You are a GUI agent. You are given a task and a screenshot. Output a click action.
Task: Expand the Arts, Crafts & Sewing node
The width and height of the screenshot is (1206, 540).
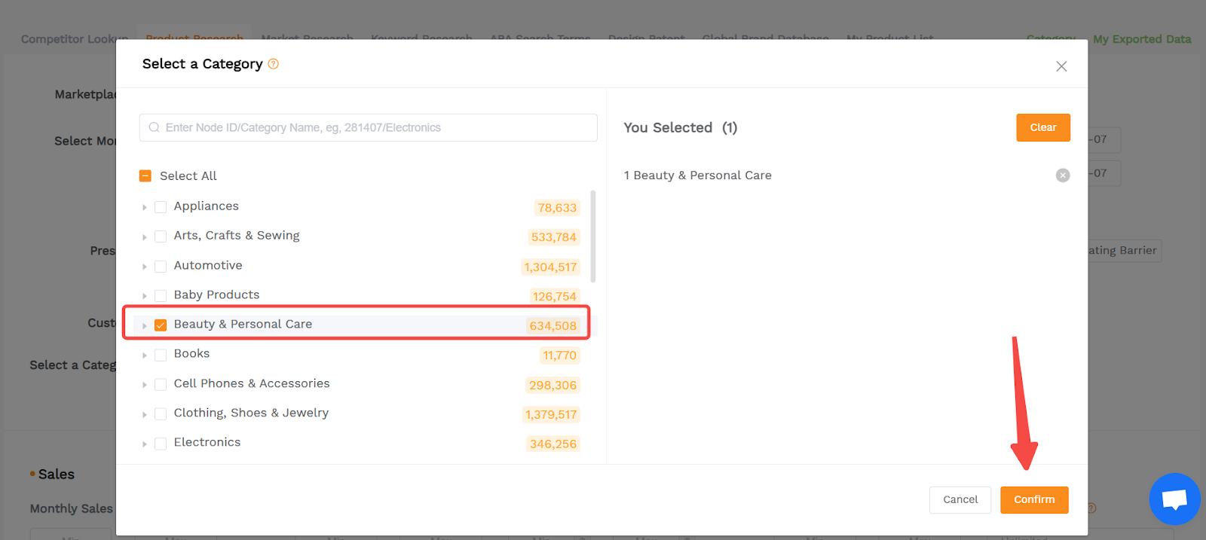tap(144, 236)
